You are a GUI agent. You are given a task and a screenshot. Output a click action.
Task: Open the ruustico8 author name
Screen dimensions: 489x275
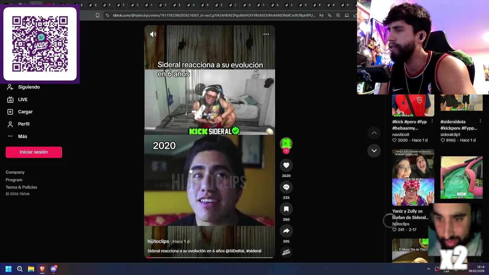(401, 134)
